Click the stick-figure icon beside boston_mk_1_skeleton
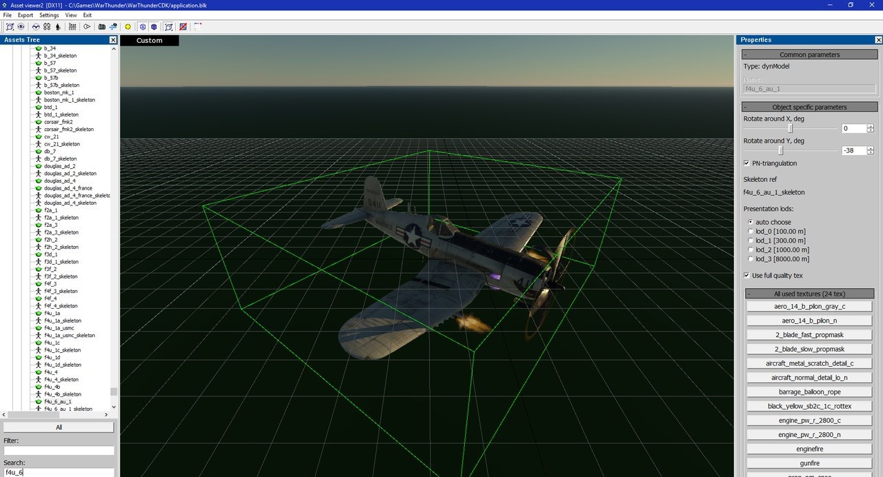 click(39, 100)
